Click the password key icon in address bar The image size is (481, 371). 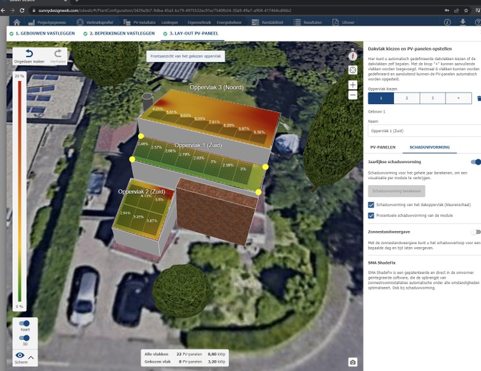pos(447,10)
